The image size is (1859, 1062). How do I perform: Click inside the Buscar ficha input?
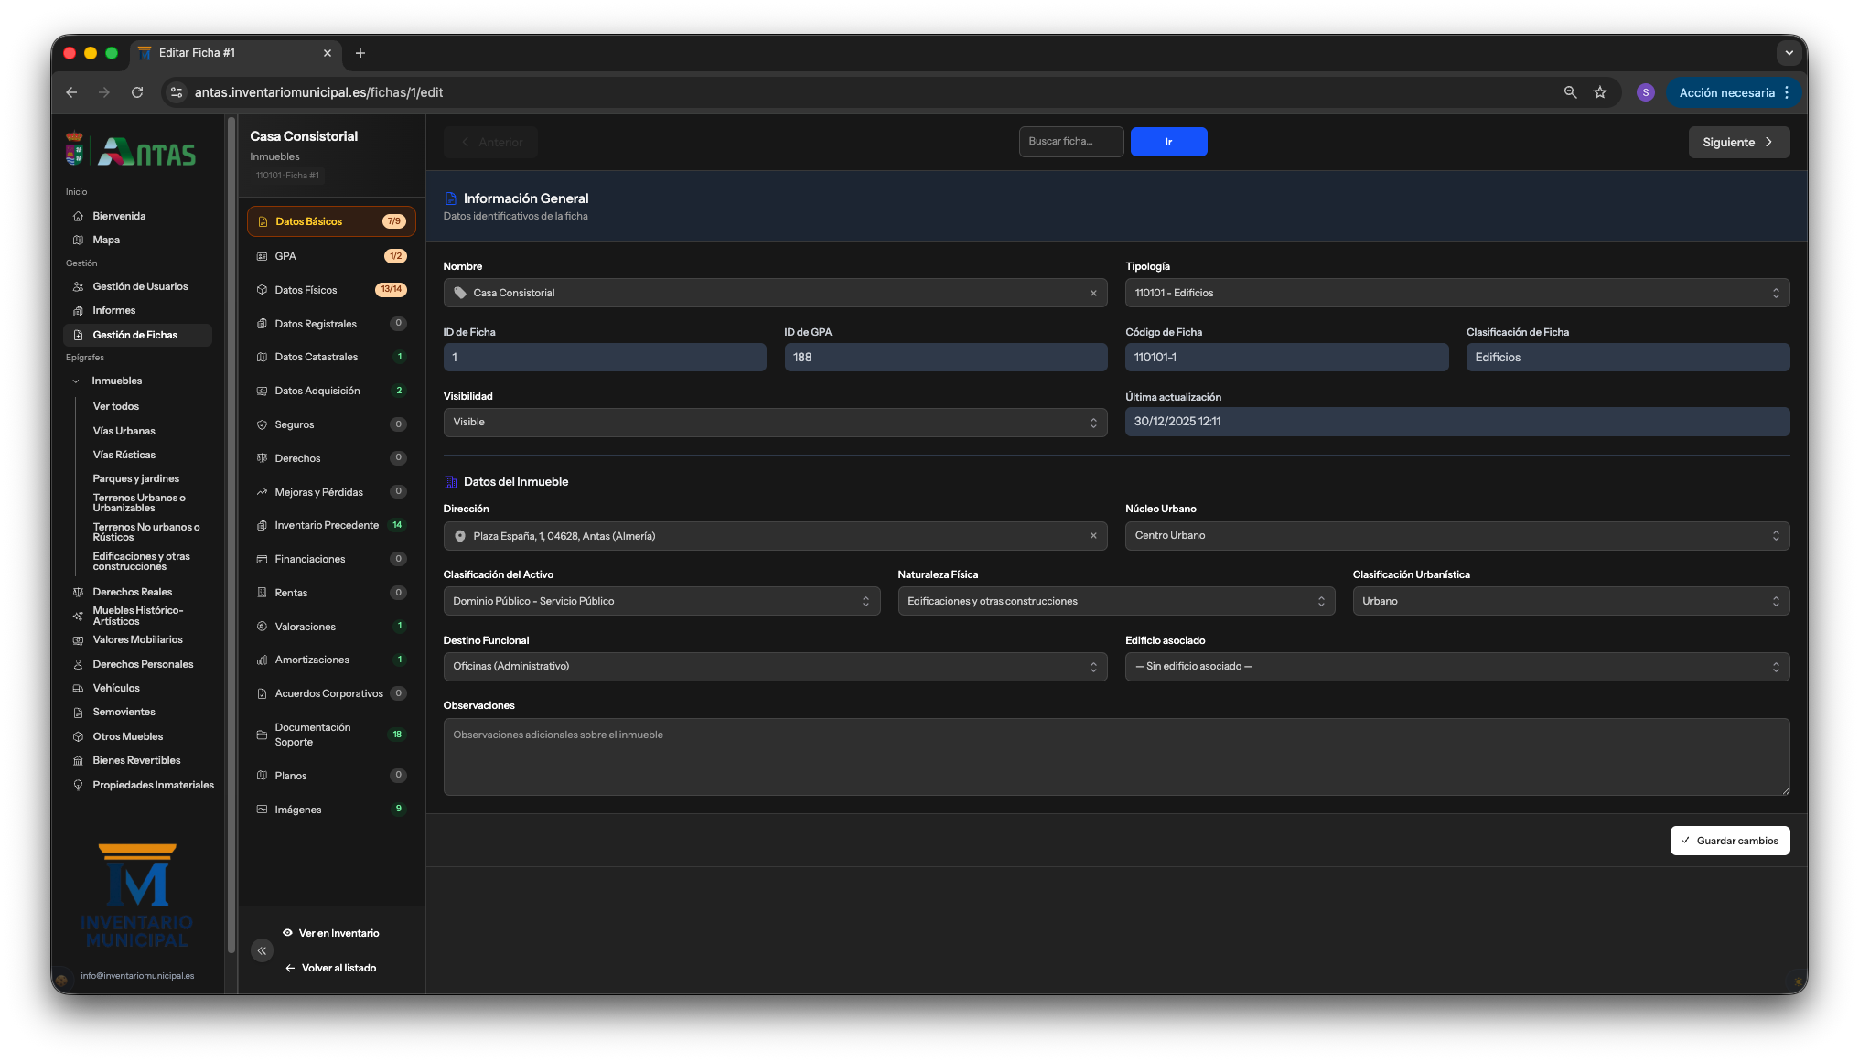[1070, 142]
